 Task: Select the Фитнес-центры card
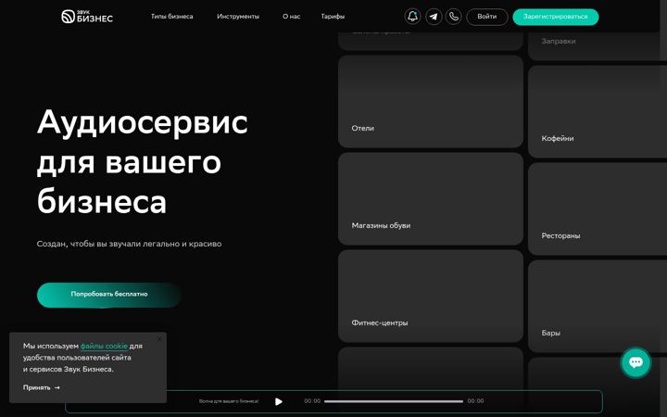[x=431, y=297]
